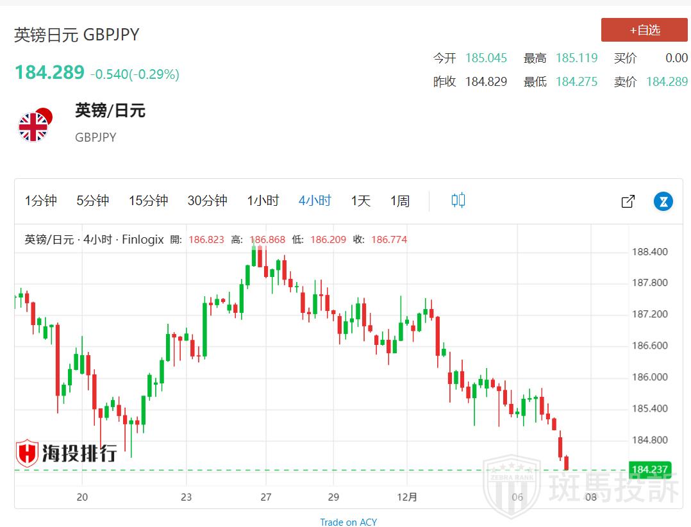Screen dimensions: 691x527
Task: Switch to the 1分钟 timeframe
Action: click(41, 201)
